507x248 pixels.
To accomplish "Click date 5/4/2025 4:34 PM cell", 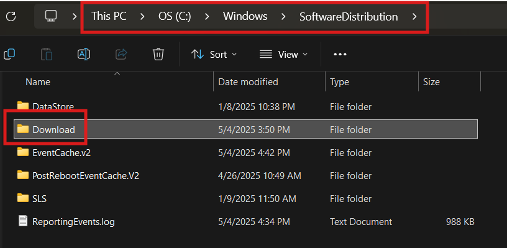I will click(254, 221).
